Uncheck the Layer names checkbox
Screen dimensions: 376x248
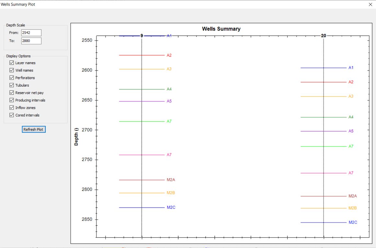tap(12, 63)
